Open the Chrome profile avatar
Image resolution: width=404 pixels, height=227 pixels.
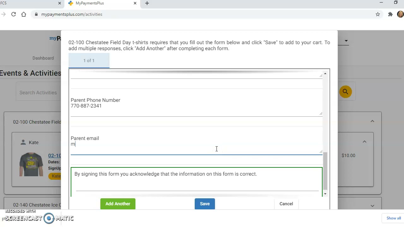[400, 14]
